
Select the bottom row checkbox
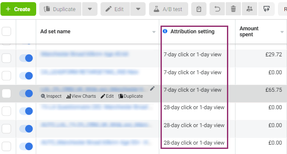6,146
